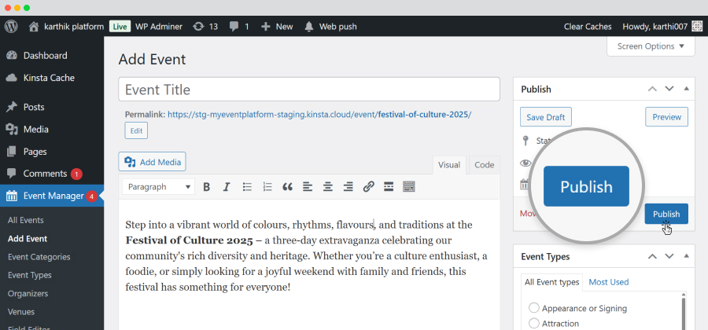Apply blockquote formatting
Viewport: 708px width, 330px height.
(288, 187)
